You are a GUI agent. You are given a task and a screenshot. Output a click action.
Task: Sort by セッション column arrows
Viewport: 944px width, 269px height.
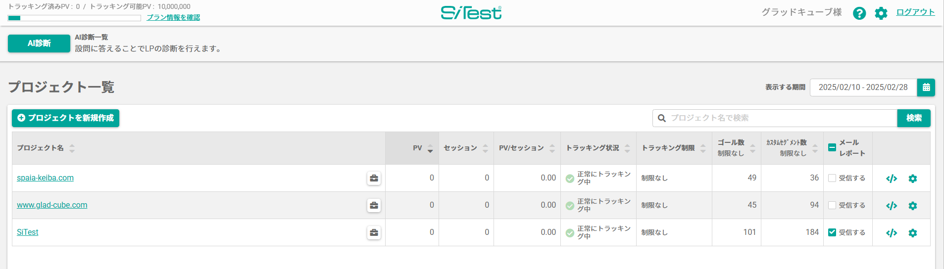(x=485, y=148)
